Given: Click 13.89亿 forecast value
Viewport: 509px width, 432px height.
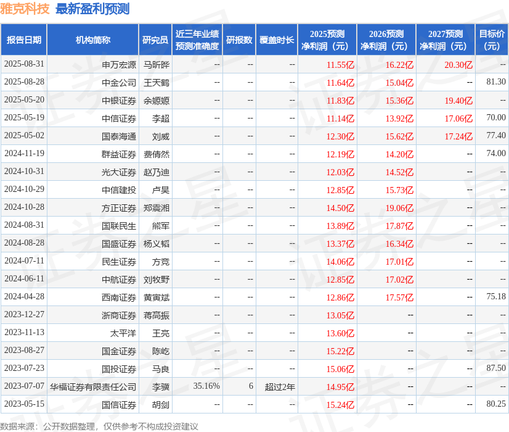Looking at the screenshot, I should 340,226.
